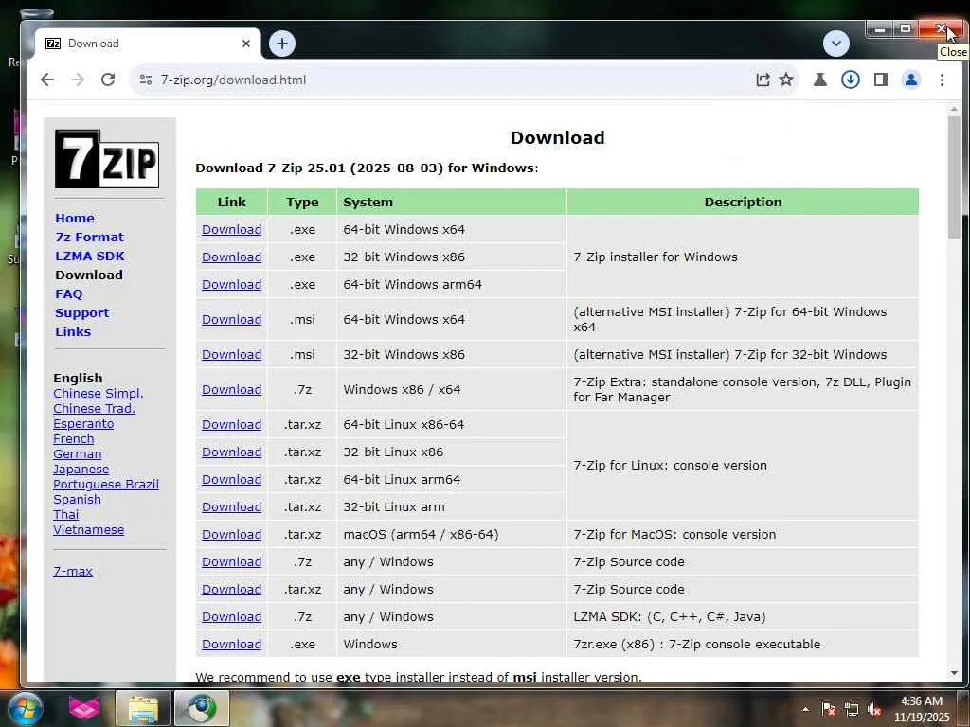Switch language to Japanese

(81, 470)
